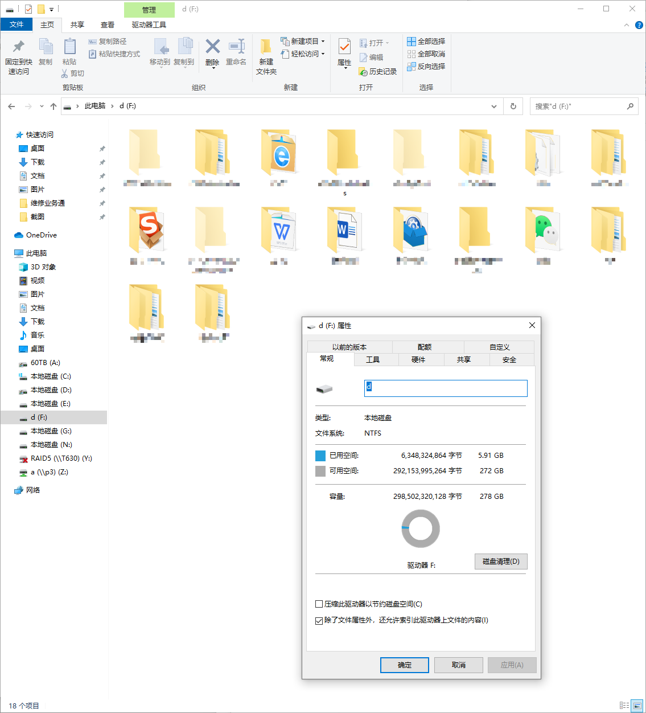The width and height of the screenshot is (646, 713).
Task: Click the History (历史记录) icon
Action: (363, 72)
